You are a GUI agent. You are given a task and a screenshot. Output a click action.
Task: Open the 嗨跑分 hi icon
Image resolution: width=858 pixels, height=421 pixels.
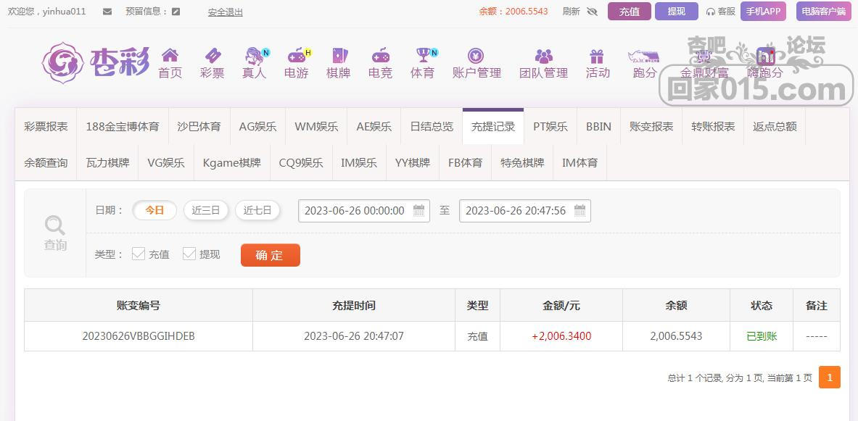coord(765,55)
